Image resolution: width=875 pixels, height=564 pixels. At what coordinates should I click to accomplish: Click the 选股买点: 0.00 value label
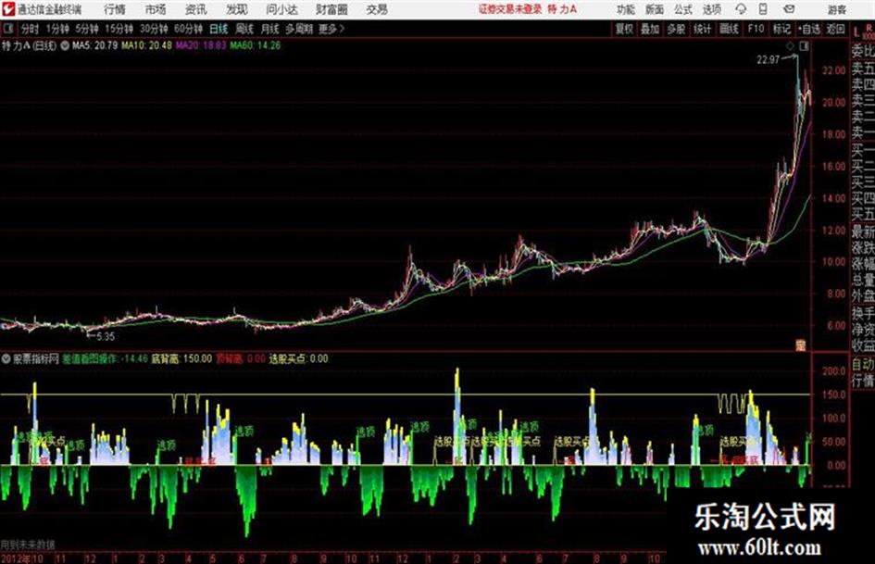click(298, 359)
